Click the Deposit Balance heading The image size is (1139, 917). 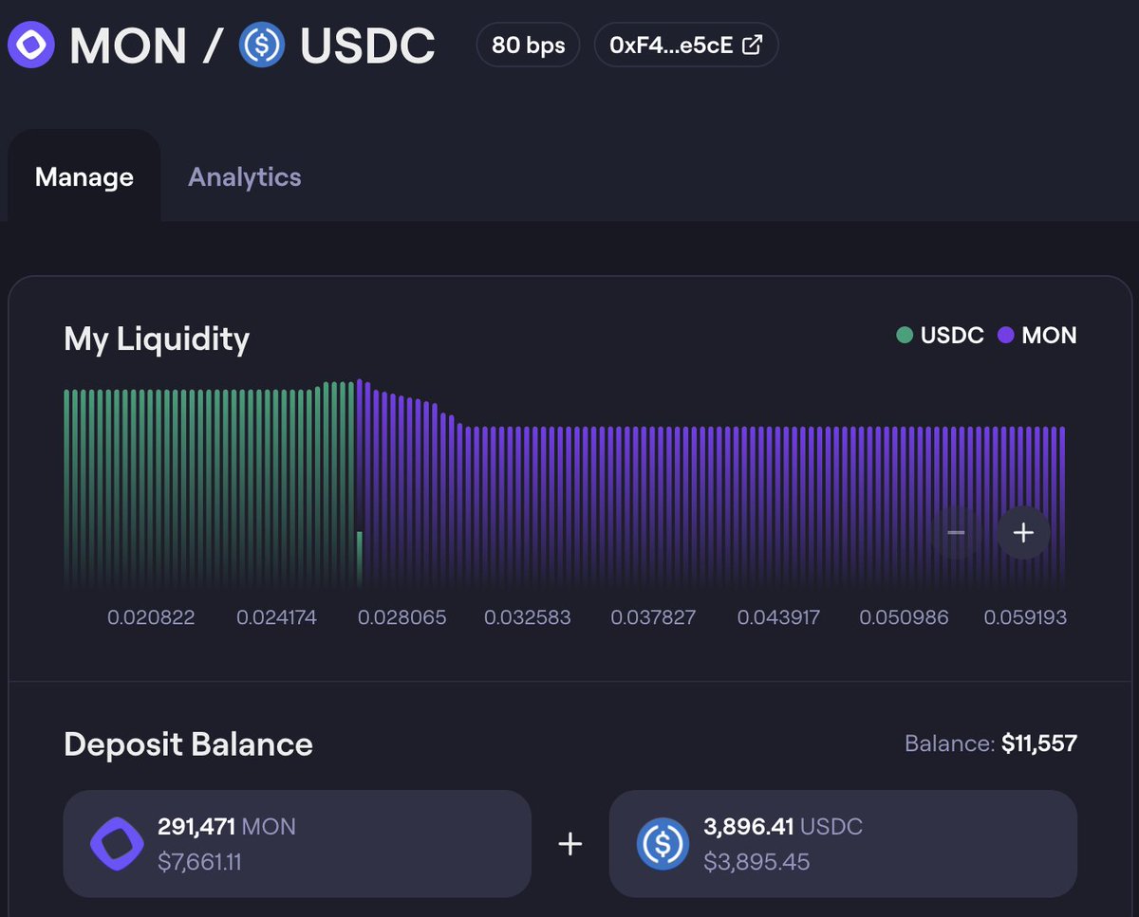(x=188, y=744)
